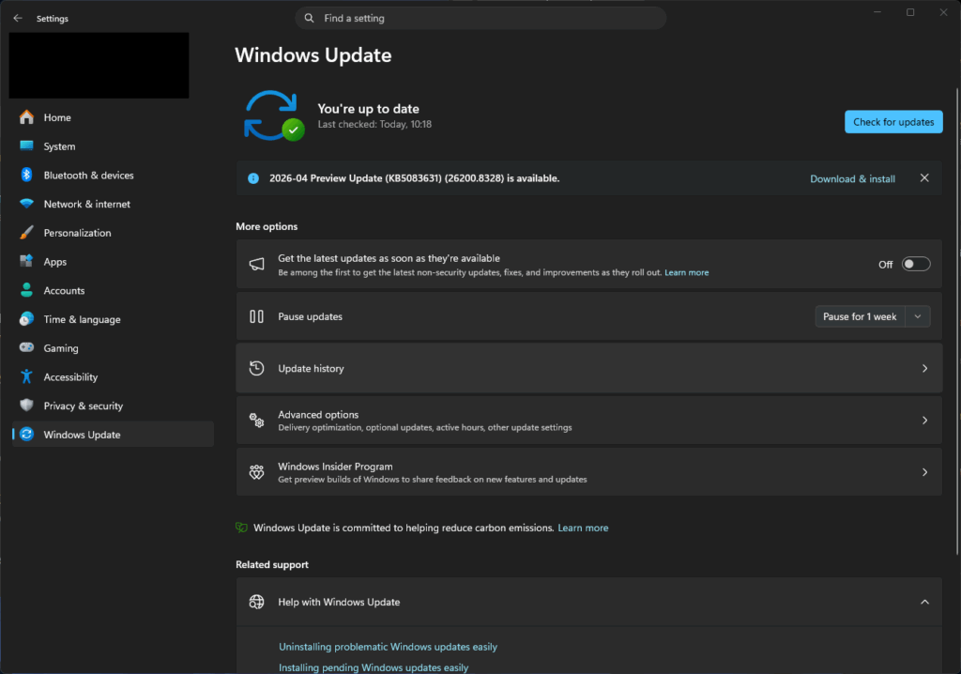Click the search magnifier icon
Viewport: 961px width, 674px height.
[310, 19]
